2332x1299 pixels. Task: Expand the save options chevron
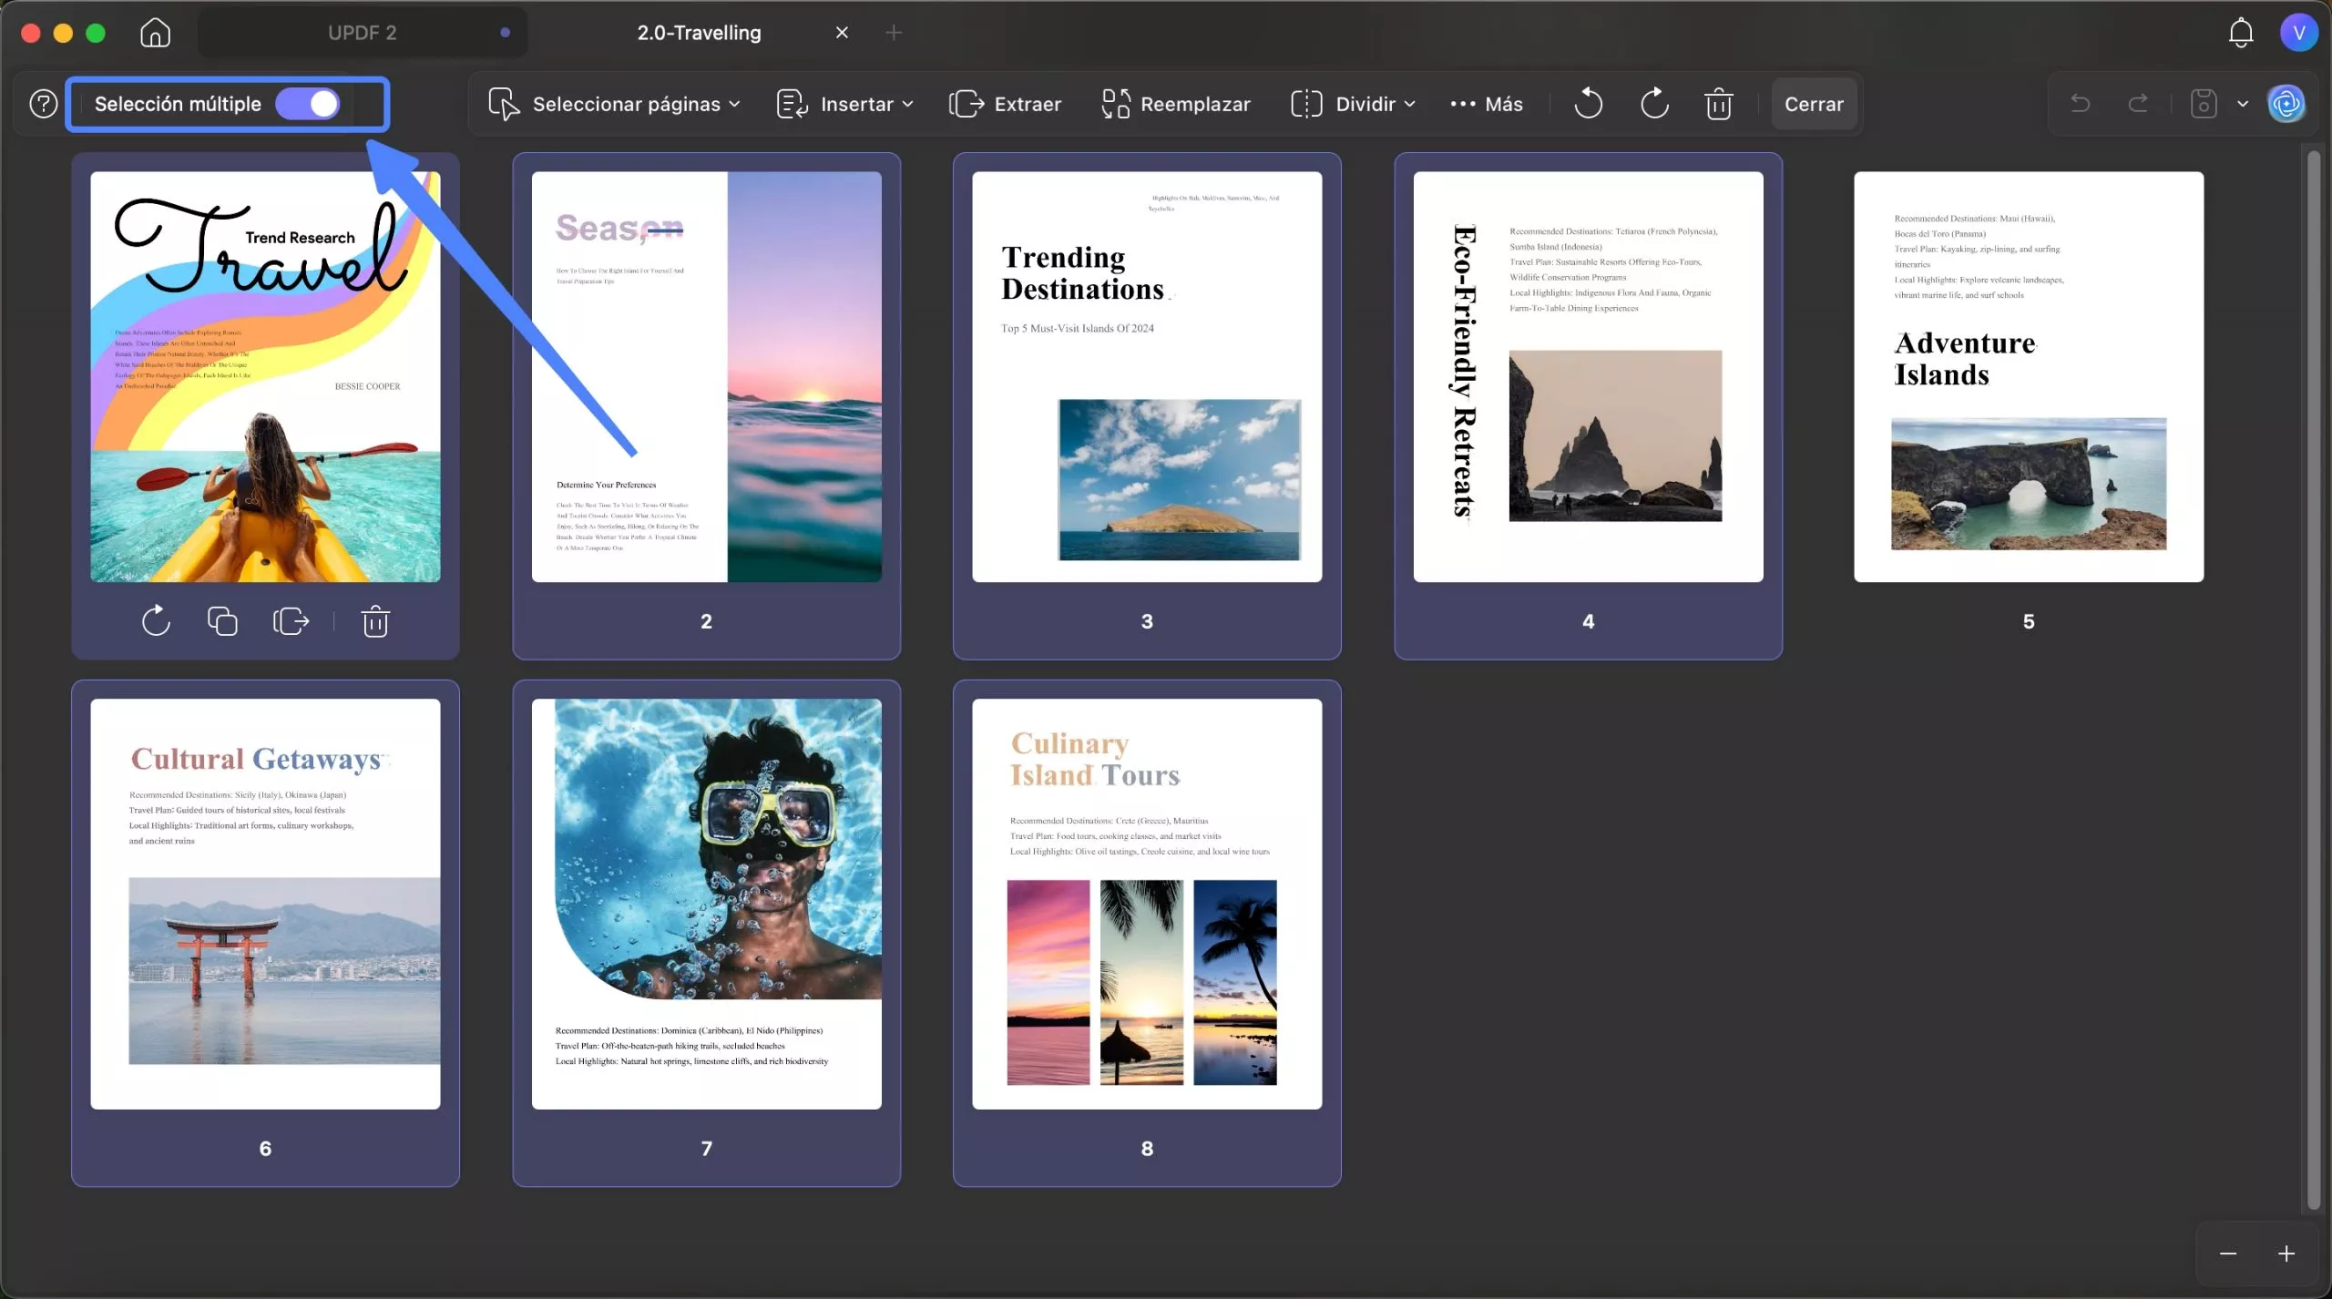point(2243,104)
